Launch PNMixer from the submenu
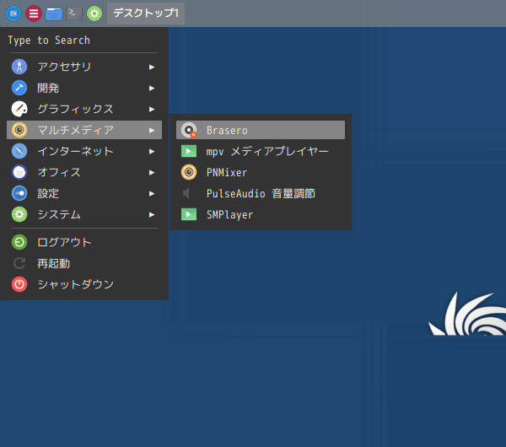Screen dimensions: 506x447 pyautogui.click(x=261, y=172)
